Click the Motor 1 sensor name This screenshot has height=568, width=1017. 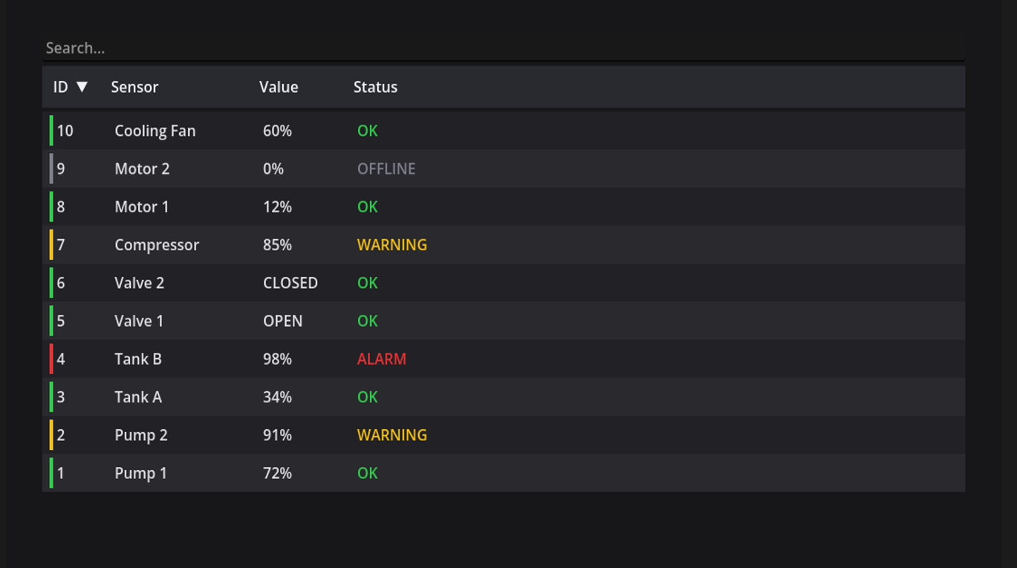click(142, 206)
